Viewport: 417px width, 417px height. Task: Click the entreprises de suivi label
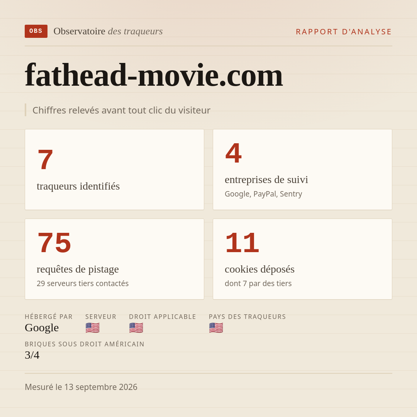pos(266,180)
